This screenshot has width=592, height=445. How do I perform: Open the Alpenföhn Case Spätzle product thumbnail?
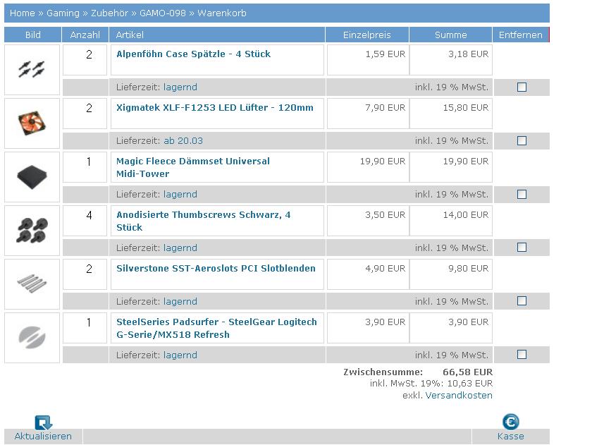32,70
